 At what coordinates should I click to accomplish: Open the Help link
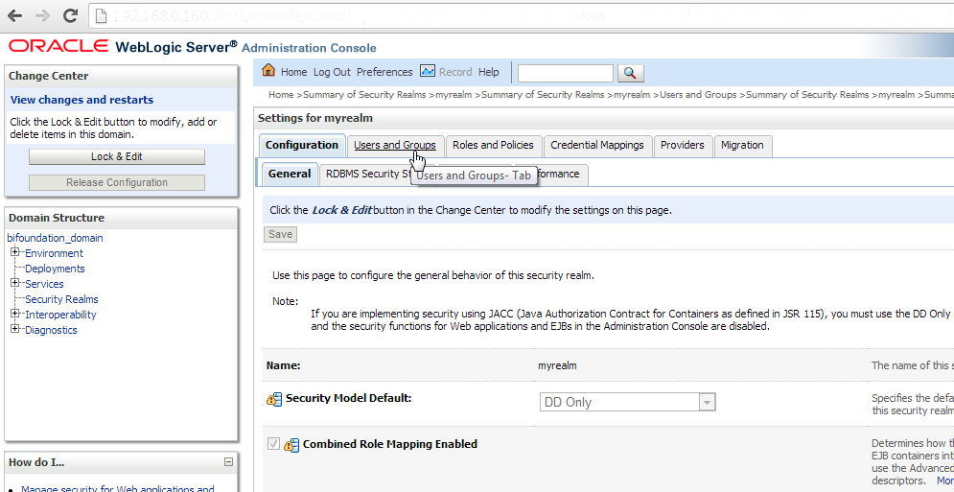pyautogui.click(x=489, y=72)
